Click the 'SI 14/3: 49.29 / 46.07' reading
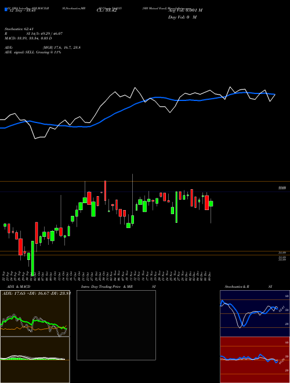Screen dimensions: 290x383 coord(45,34)
